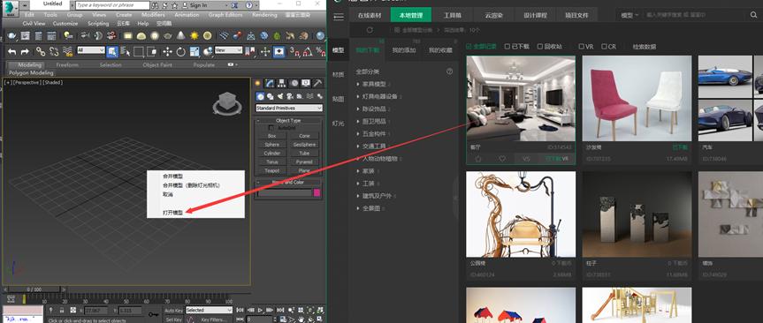Choose the Rectangular Selection Region tool
Image resolution: width=763 pixels, height=323 pixels.
pos(139,51)
